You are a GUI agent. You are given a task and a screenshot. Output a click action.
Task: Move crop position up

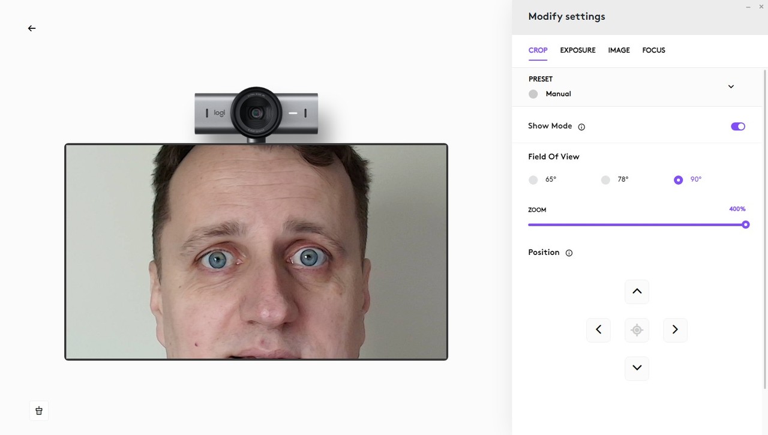(x=637, y=292)
